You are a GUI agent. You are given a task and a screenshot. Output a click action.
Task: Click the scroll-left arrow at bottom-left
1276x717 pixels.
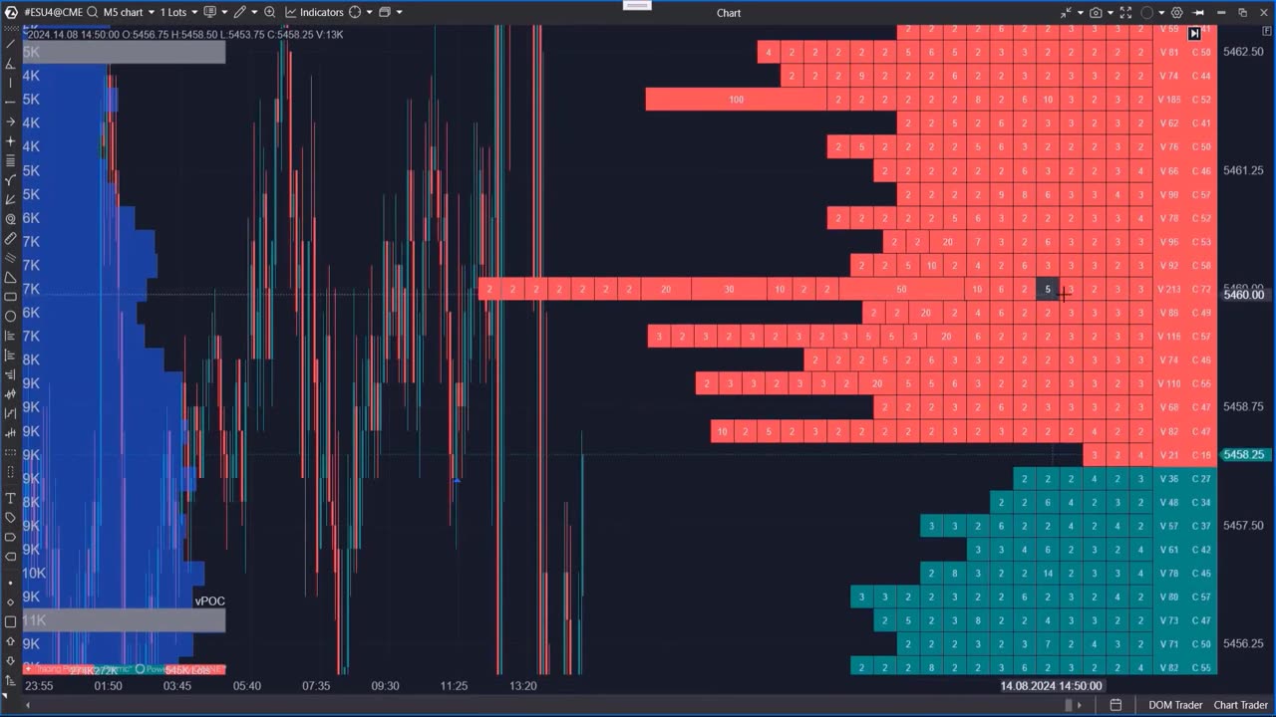28,705
